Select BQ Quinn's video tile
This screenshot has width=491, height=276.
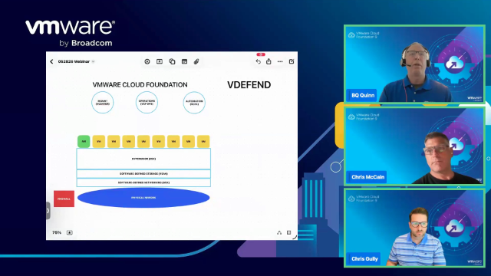pyautogui.click(x=414, y=64)
